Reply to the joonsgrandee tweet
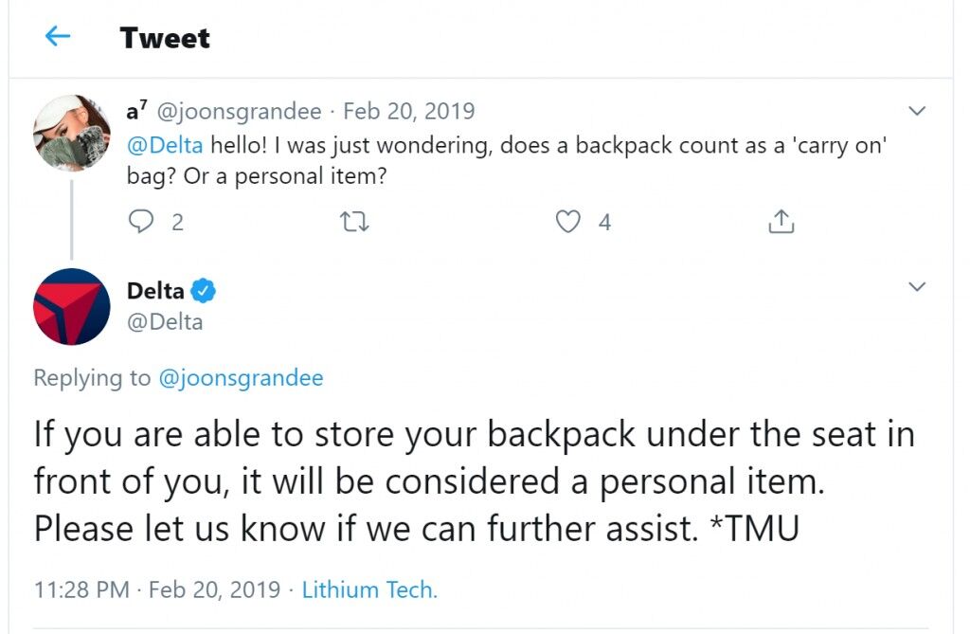This screenshot has height=634, width=970. (141, 221)
